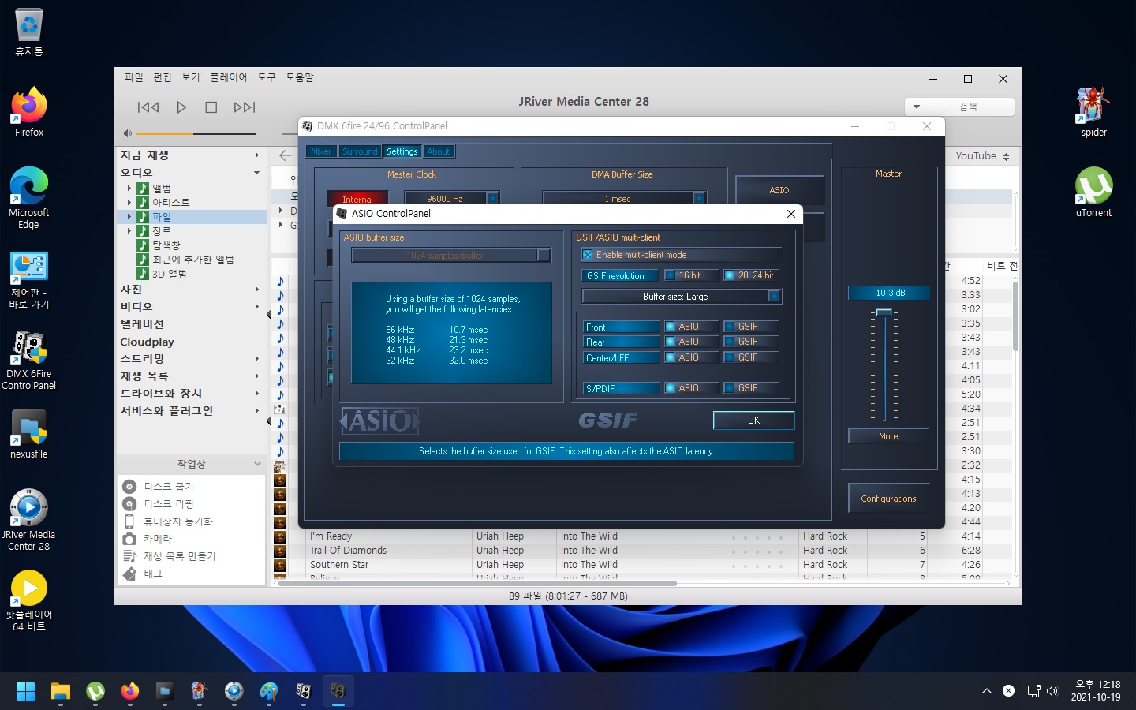Select 20, 24 bit GSIF resolution

(x=730, y=275)
